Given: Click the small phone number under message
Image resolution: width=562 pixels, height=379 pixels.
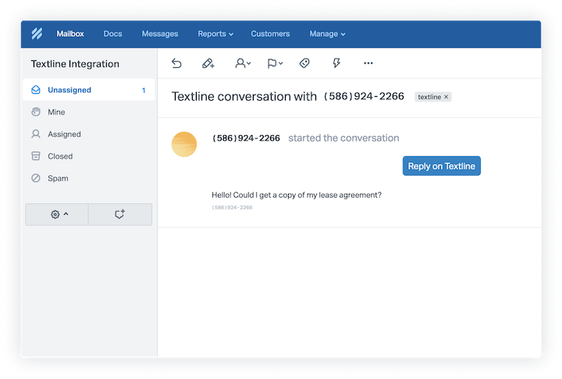Looking at the screenshot, I should (x=232, y=207).
